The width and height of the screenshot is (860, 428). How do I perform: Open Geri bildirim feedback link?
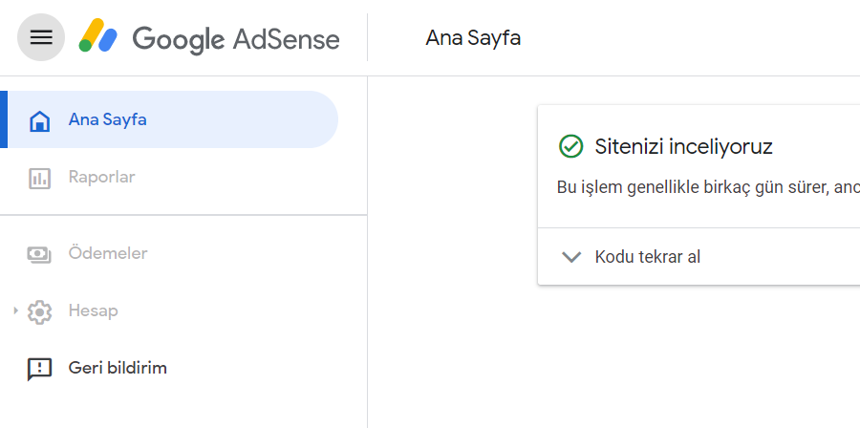(x=169, y=368)
